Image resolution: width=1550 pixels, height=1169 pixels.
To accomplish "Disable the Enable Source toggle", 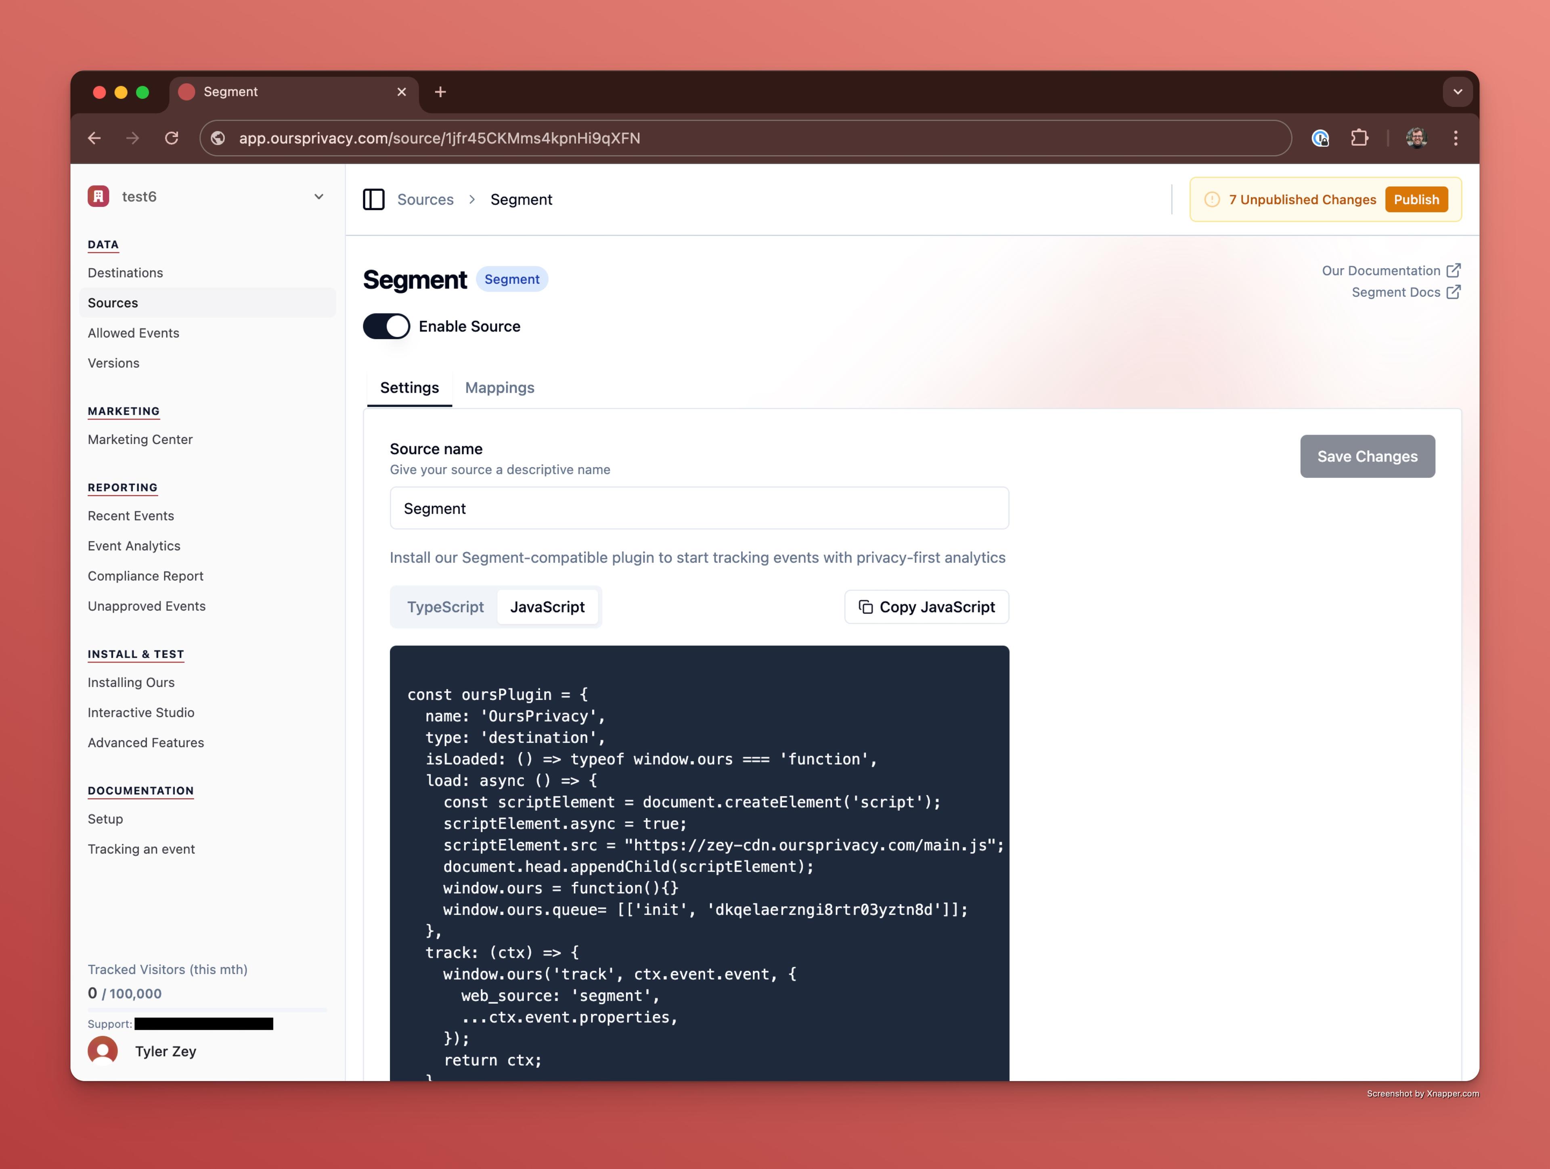I will tap(386, 326).
